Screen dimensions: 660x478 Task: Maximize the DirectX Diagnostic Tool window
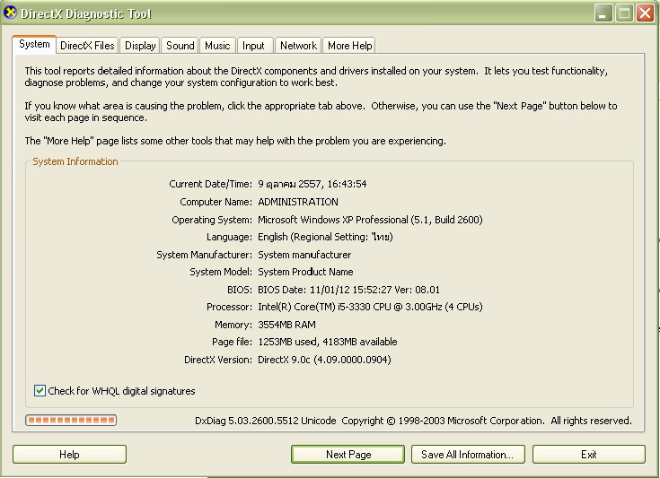pos(624,13)
